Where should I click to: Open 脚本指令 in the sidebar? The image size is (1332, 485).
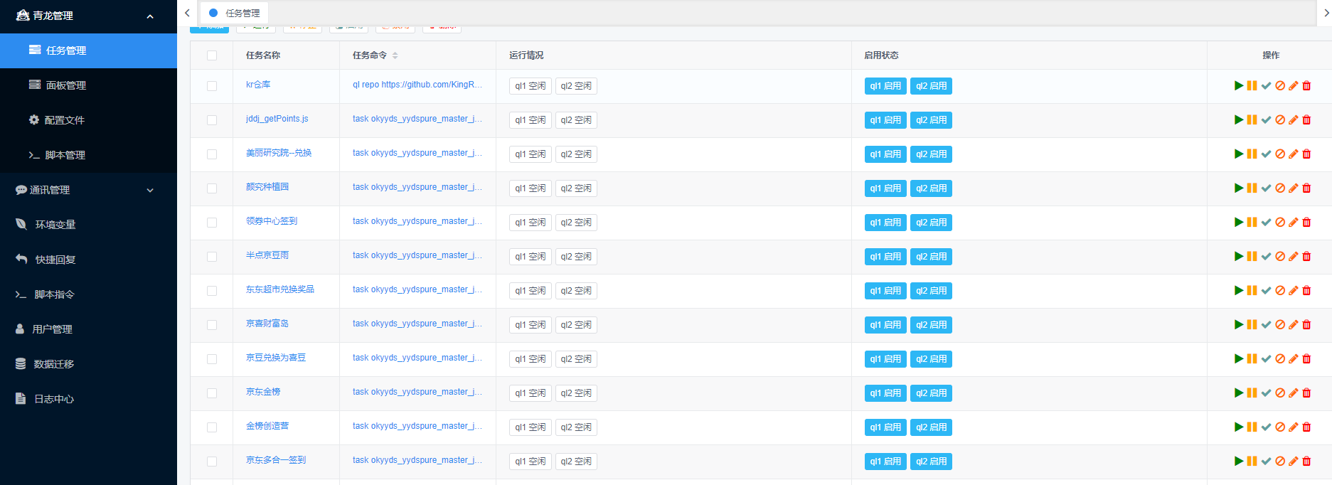click(x=88, y=294)
